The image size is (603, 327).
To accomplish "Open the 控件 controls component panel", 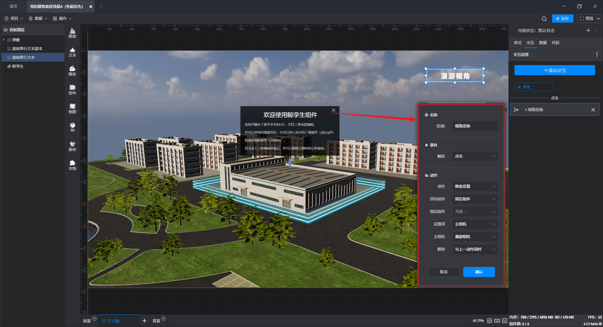I will coord(72,90).
